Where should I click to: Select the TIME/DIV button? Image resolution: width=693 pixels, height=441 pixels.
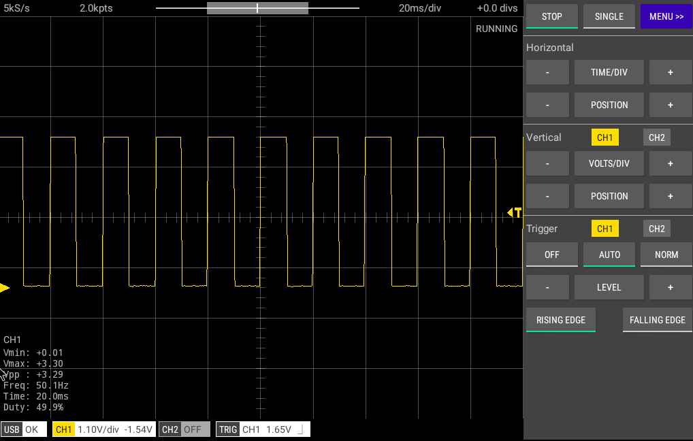(x=609, y=72)
